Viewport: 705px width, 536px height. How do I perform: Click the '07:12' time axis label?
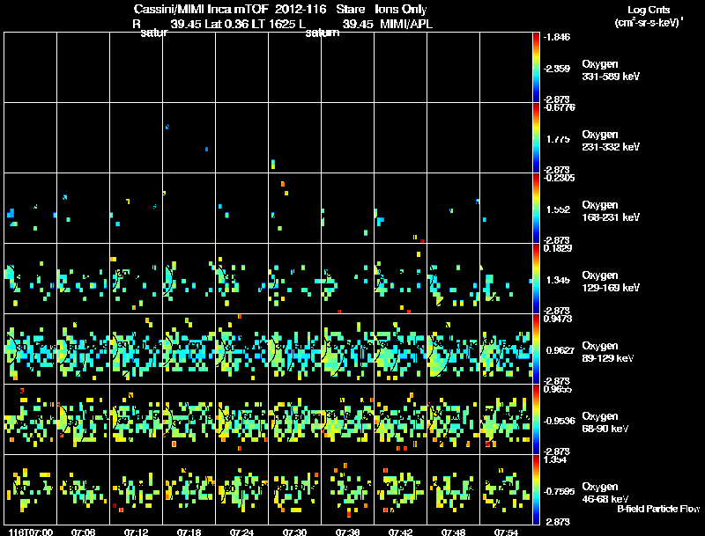click(x=137, y=532)
